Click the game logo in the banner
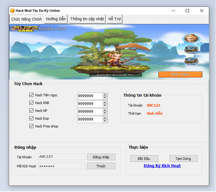Screen dimensions: 216x192 pyautogui.click(x=25, y=28)
